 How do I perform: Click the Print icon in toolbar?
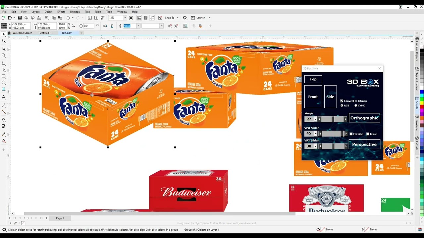click(39, 18)
